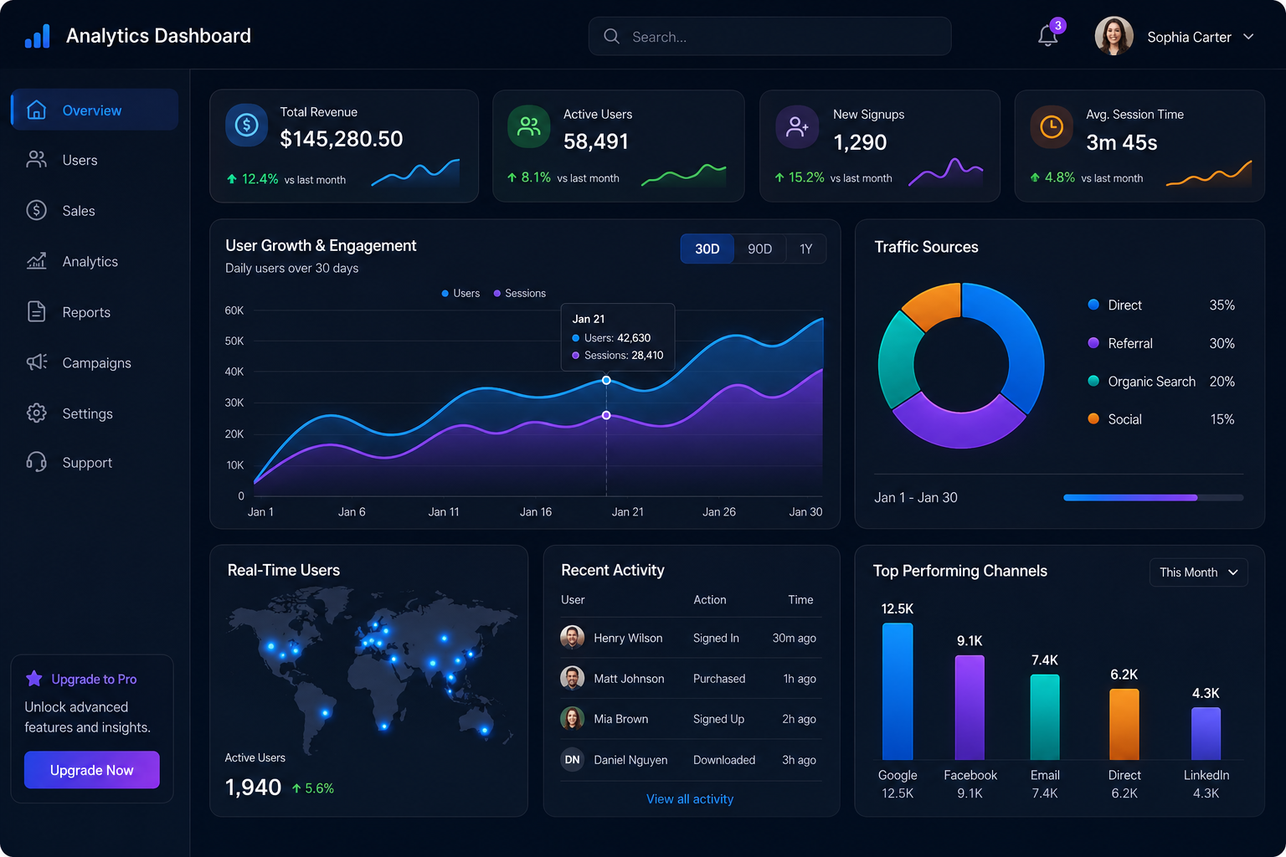Click the Users people icon in sidebar
The height and width of the screenshot is (857, 1286).
(37, 160)
